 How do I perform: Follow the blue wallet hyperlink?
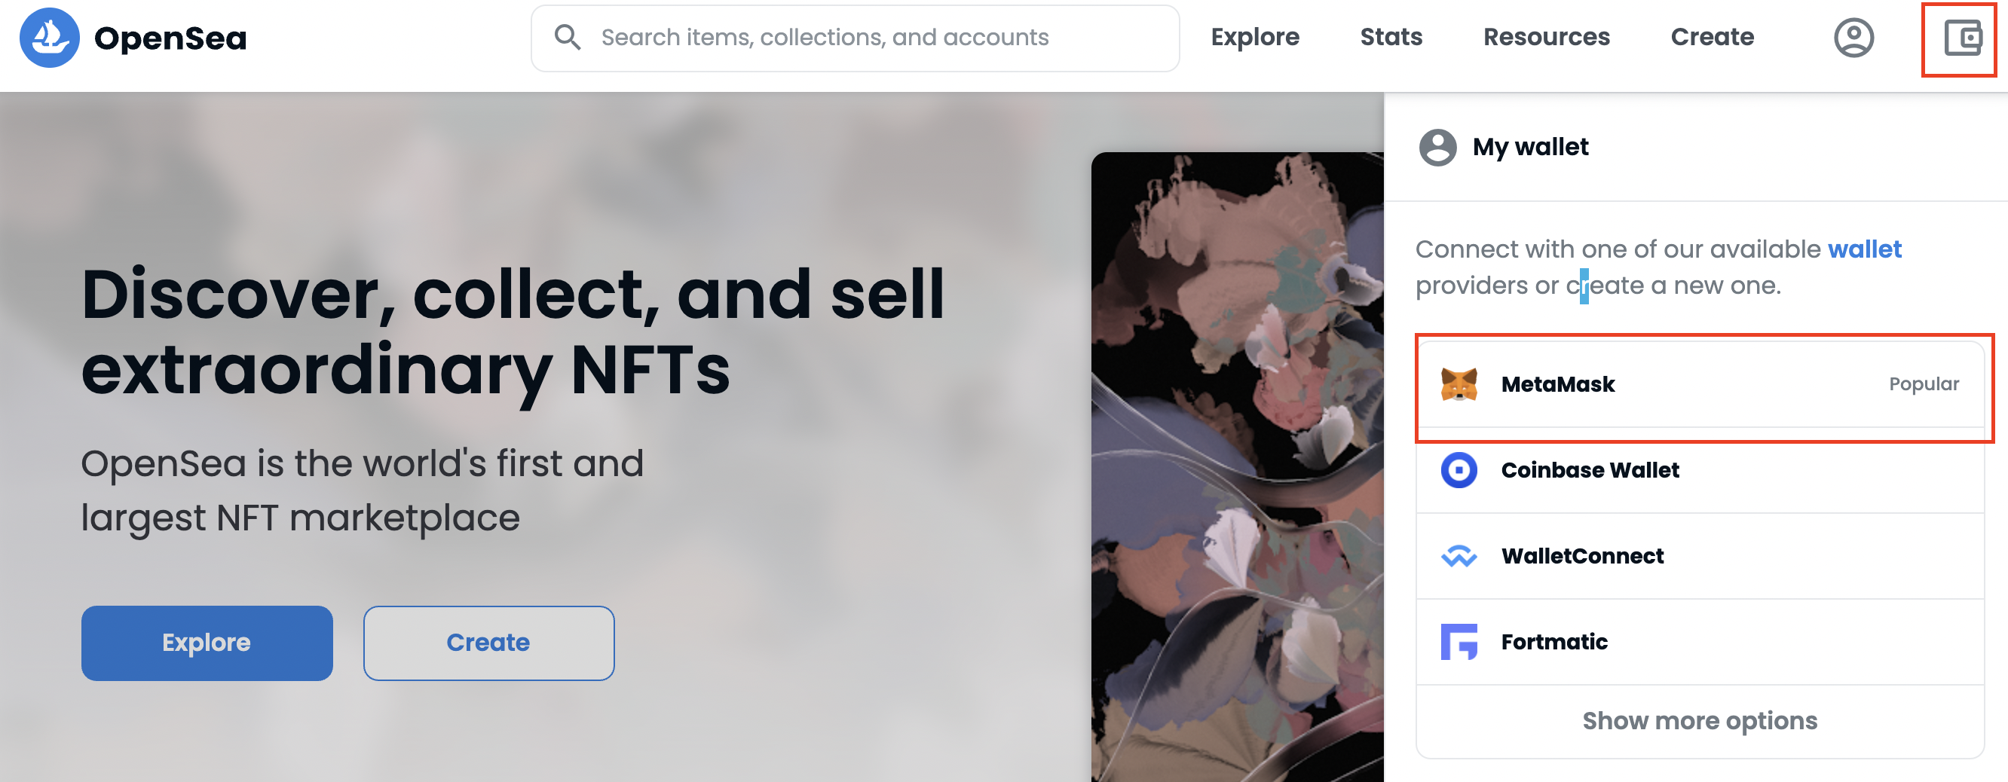1865,249
